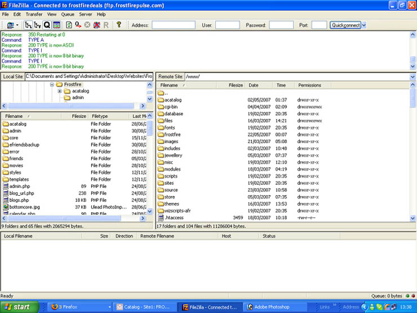Image resolution: width=417 pixels, height=313 pixels.
Task: Select the frostfire remote folder
Action: (169, 134)
